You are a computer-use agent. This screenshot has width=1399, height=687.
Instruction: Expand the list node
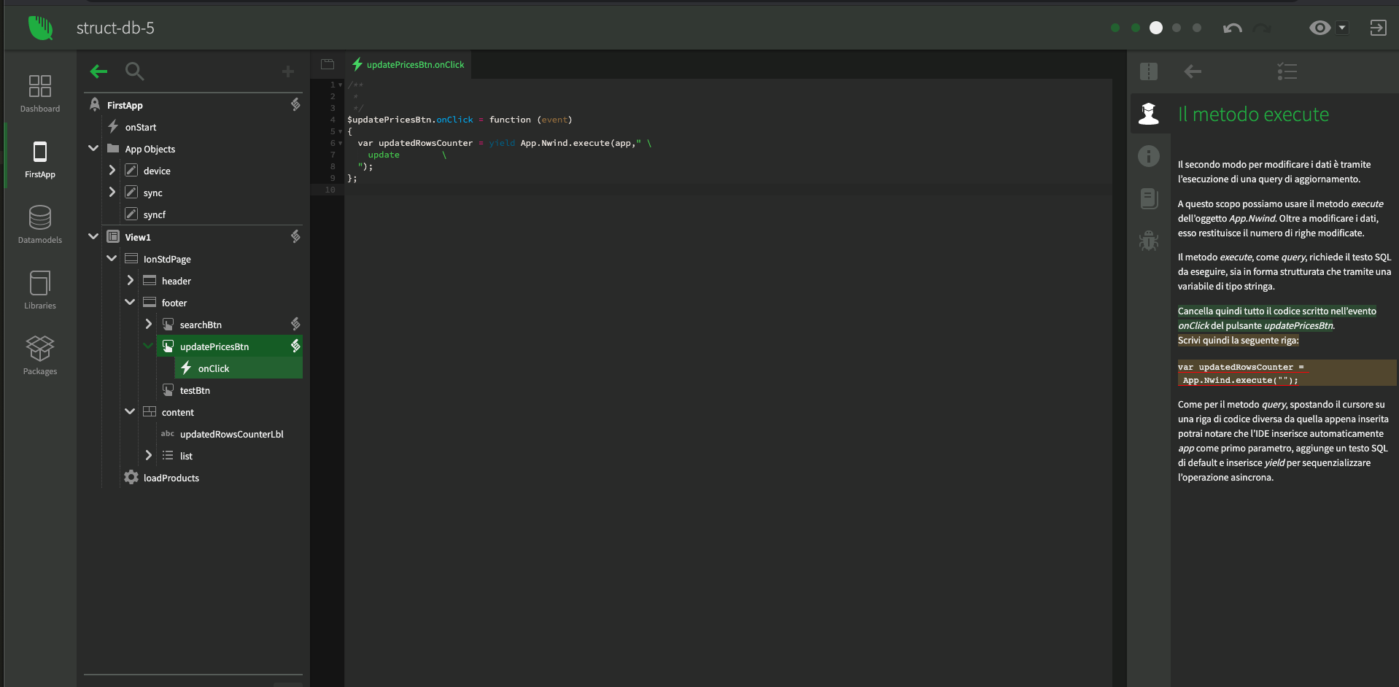[148, 455]
